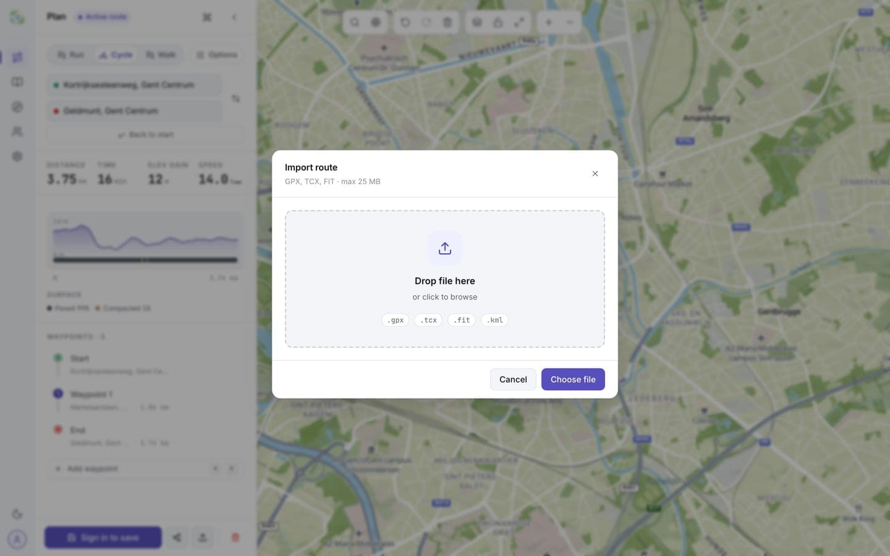This screenshot has height=556, width=890.
Task: Select the Cycle activity tab
Action: point(116,55)
